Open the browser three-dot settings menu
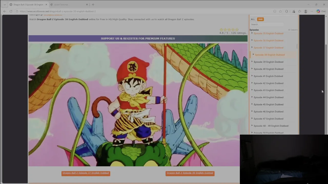 (x=312, y=11)
